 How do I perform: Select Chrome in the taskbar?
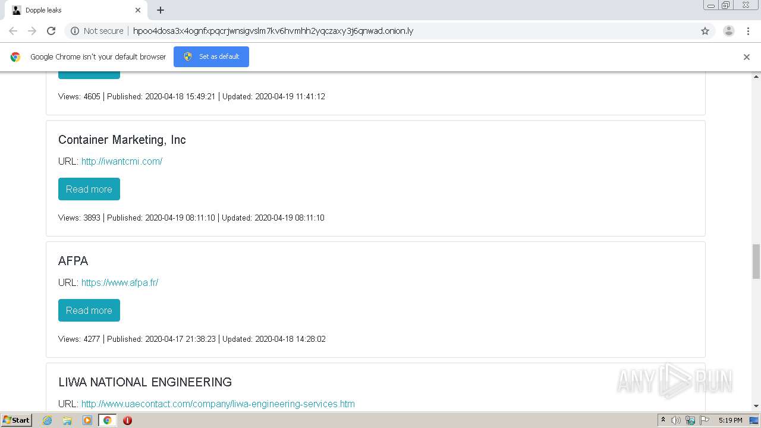[107, 420]
